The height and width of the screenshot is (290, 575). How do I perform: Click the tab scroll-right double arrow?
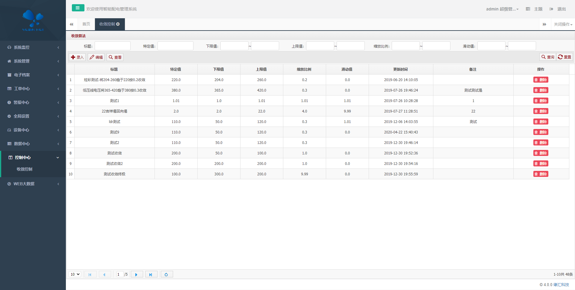(x=544, y=24)
